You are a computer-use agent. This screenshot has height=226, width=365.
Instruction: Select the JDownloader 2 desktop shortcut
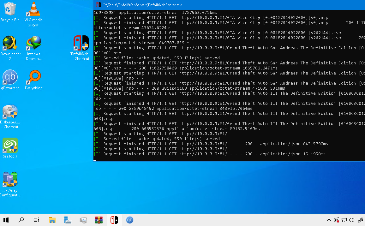[10, 48]
